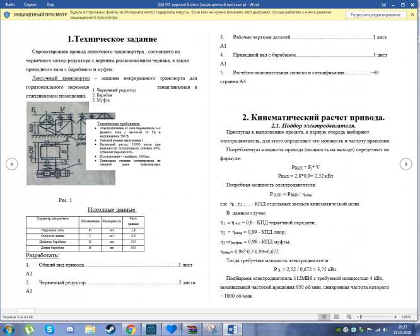
Task: Click Разрешить редактирование button
Action: coord(375,14)
